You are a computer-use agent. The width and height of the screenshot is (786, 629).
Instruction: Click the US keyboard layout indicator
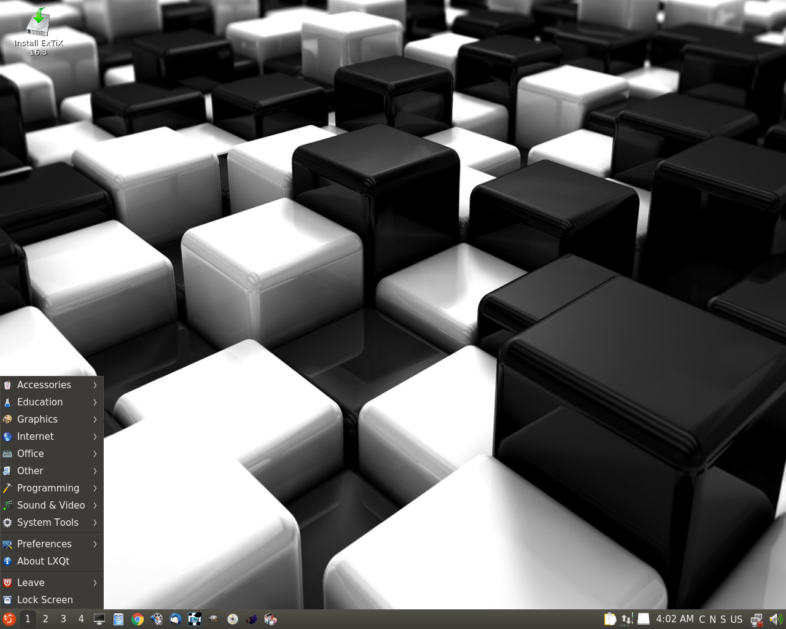click(736, 619)
